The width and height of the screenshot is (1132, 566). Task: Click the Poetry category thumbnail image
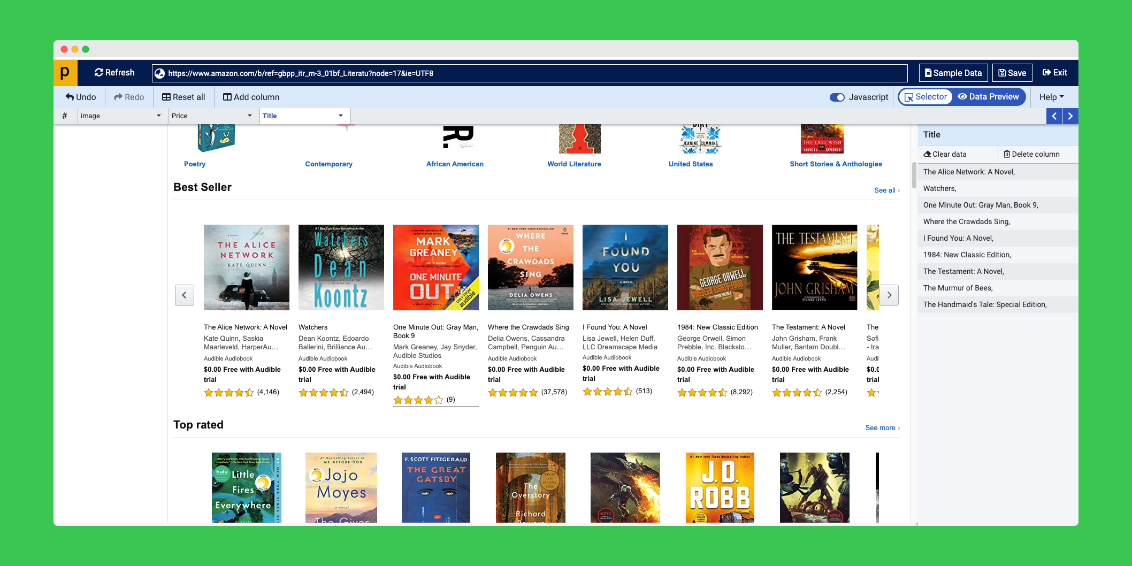click(x=216, y=139)
